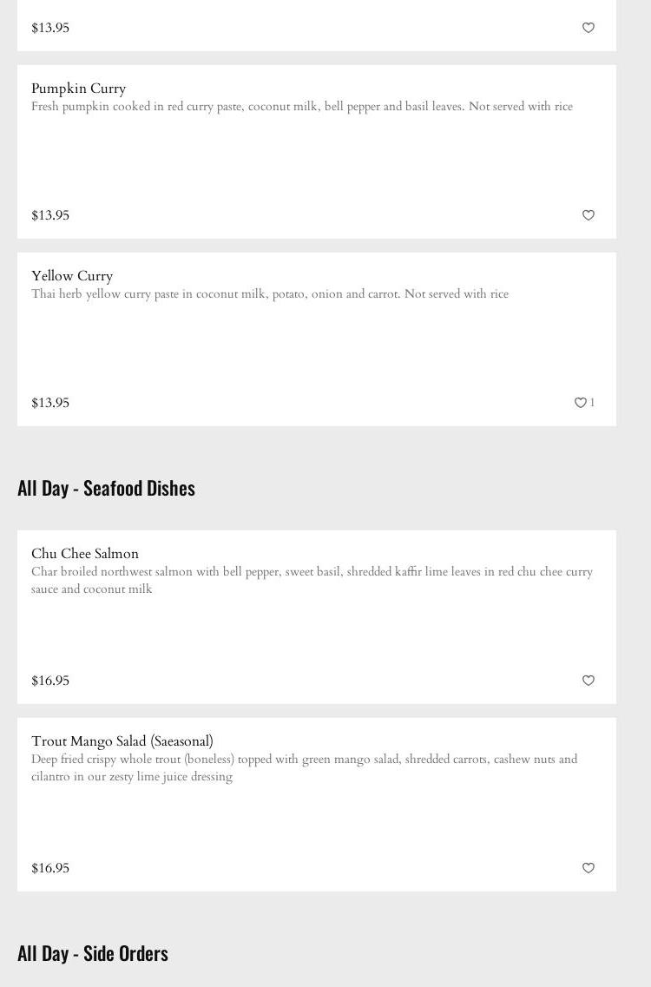This screenshot has width=651, height=987.
Task: Select the Yellow Curry item name
Action: (72, 276)
